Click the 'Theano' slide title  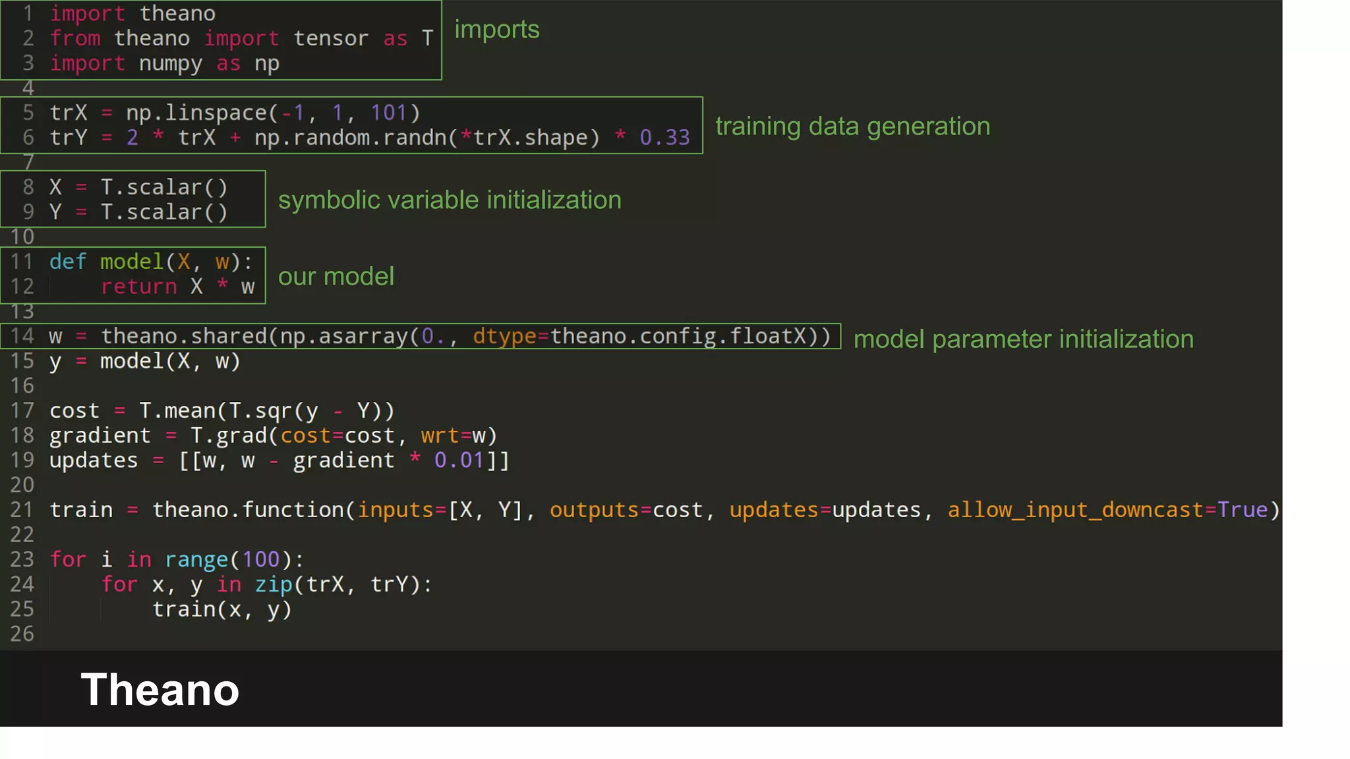(160, 690)
